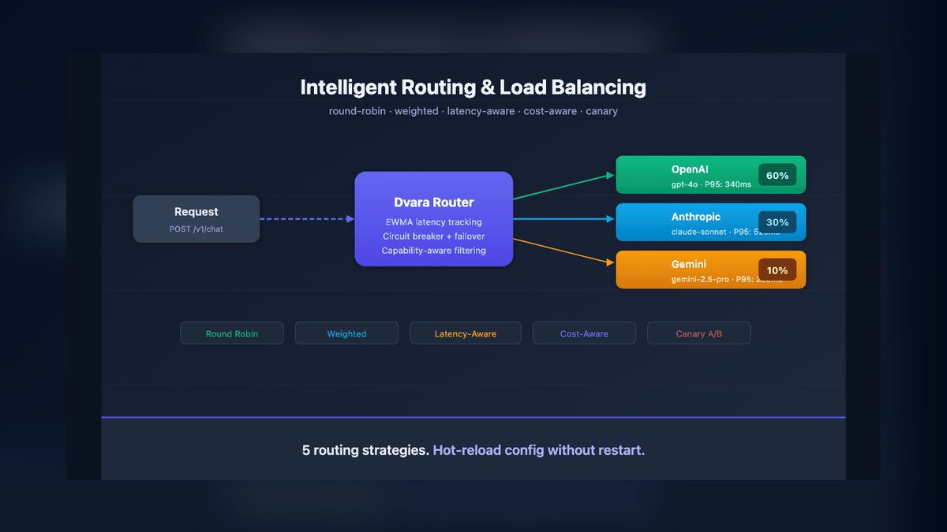Select the Cost-Aware strategy button
This screenshot has height=532, width=947.
tap(584, 333)
